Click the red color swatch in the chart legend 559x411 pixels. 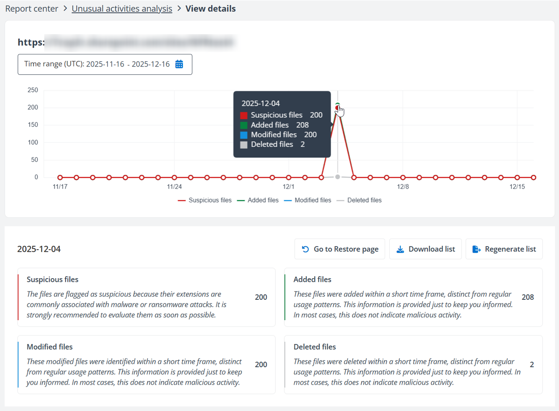point(182,200)
